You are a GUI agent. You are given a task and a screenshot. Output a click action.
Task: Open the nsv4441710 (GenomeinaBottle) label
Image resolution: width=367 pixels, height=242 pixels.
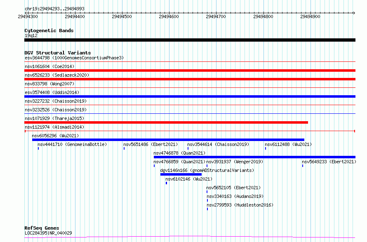(72, 144)
